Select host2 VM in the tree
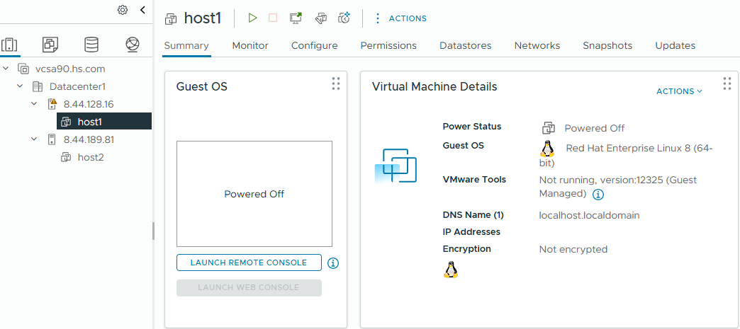 coord(91,158)
